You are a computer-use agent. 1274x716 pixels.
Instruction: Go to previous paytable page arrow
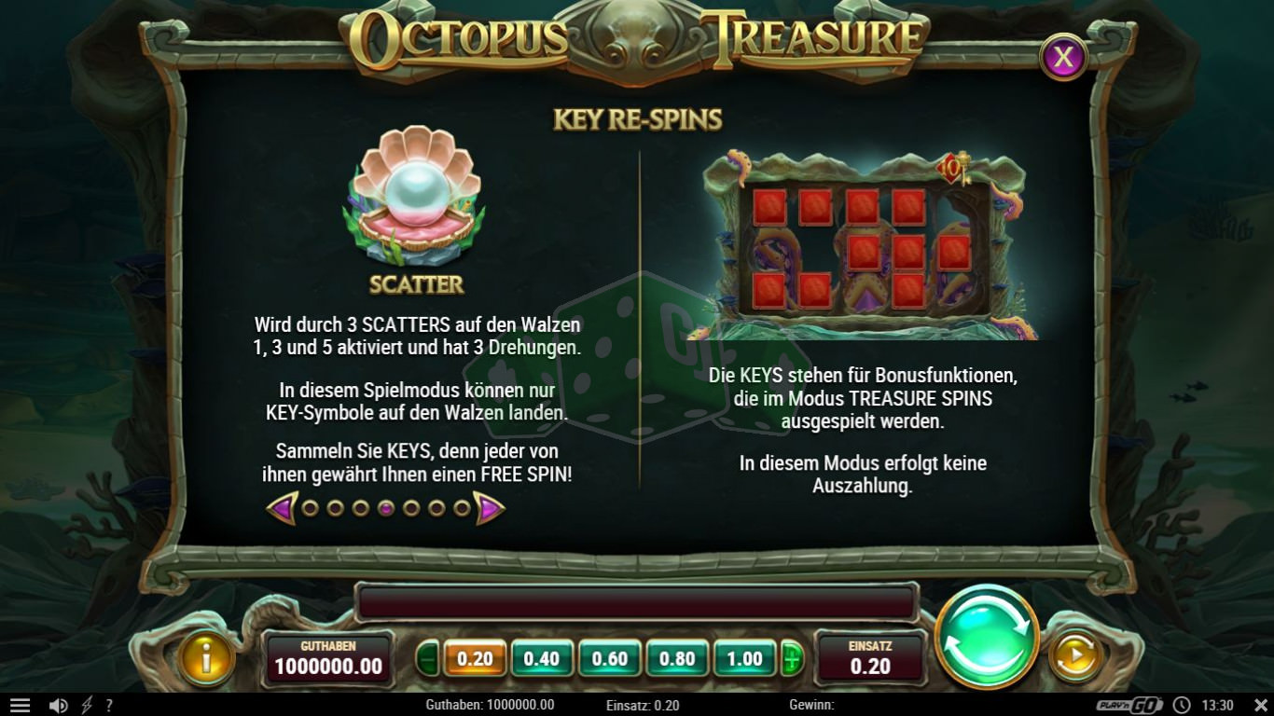[282, 508]
